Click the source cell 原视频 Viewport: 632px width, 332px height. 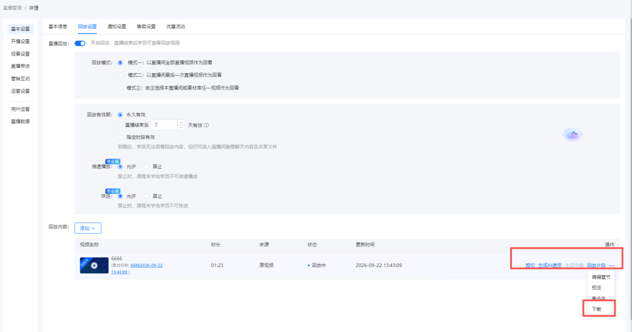[x=266, y=265]
